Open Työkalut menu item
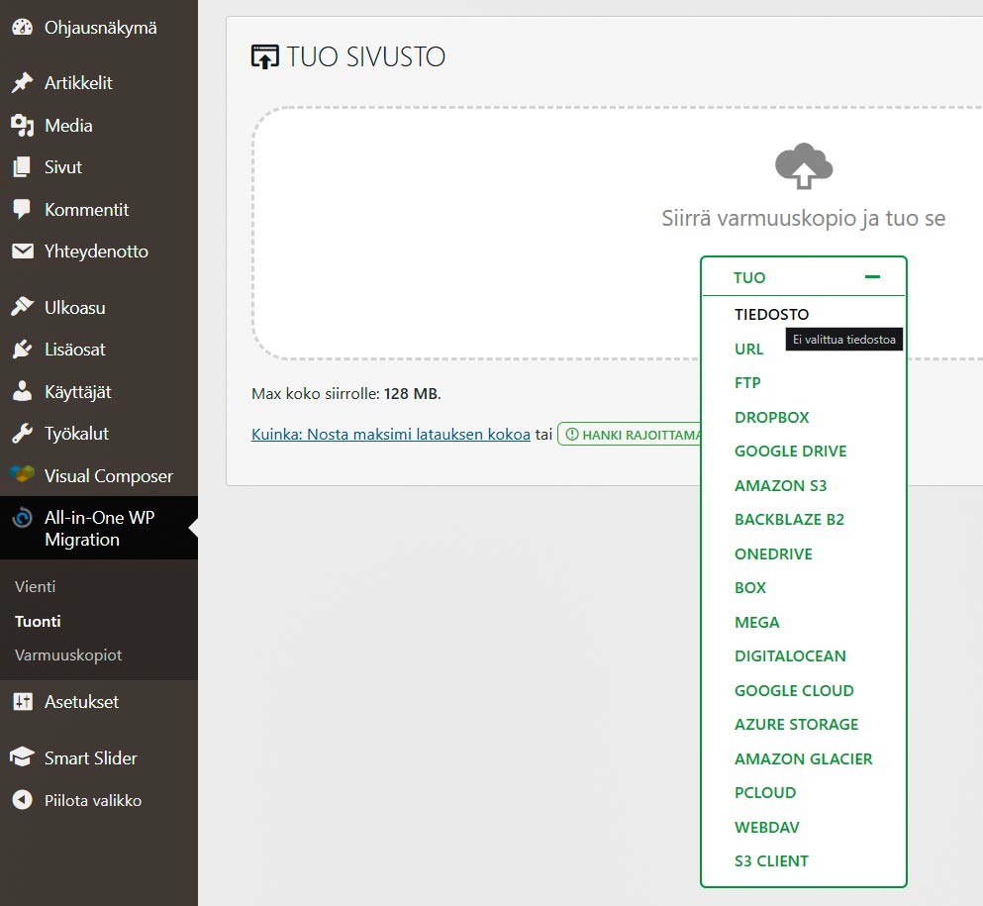Image resolution: width=983 pixels, height=906 pixels. pos(99,434)
